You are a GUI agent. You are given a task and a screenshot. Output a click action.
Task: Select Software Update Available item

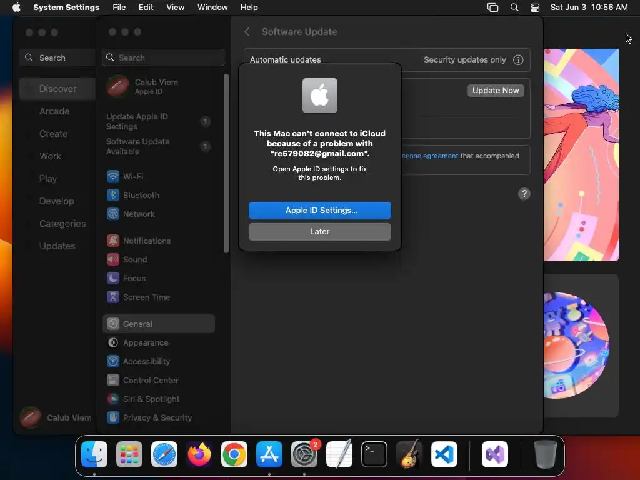tap(158, 146)
